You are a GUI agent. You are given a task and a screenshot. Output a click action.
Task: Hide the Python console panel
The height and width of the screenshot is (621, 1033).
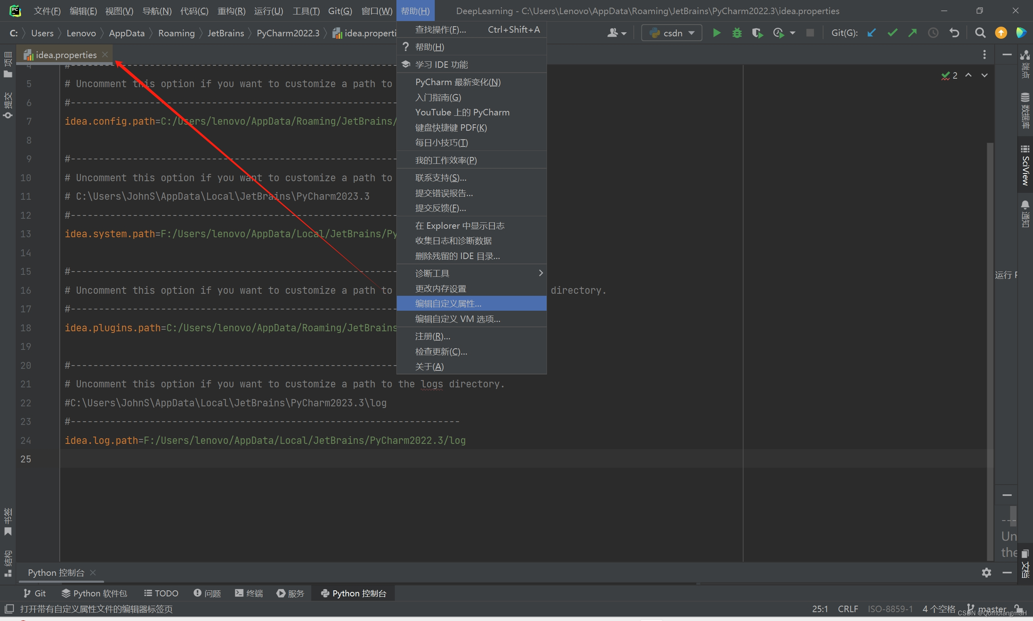pos(1007,573)
